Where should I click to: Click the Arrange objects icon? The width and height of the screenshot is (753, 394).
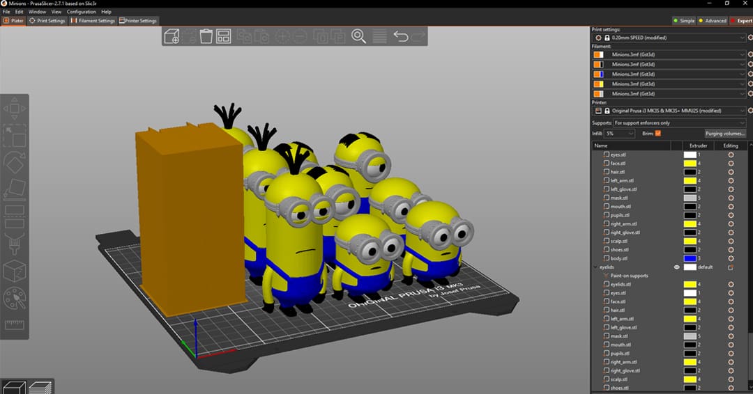[223, 36]
